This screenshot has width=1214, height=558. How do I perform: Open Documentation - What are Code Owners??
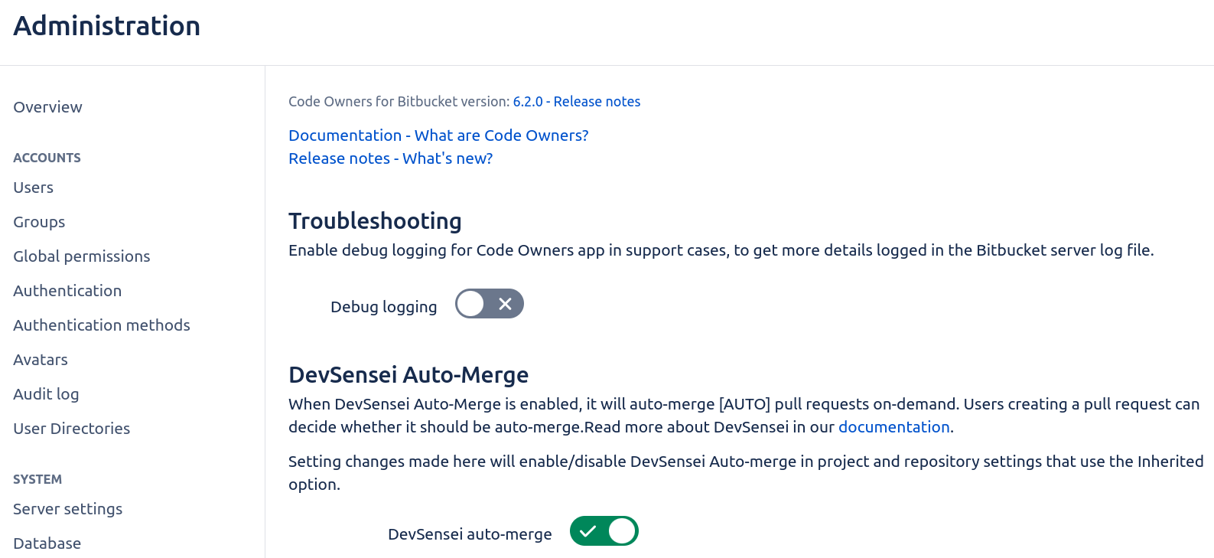[438, 135]
